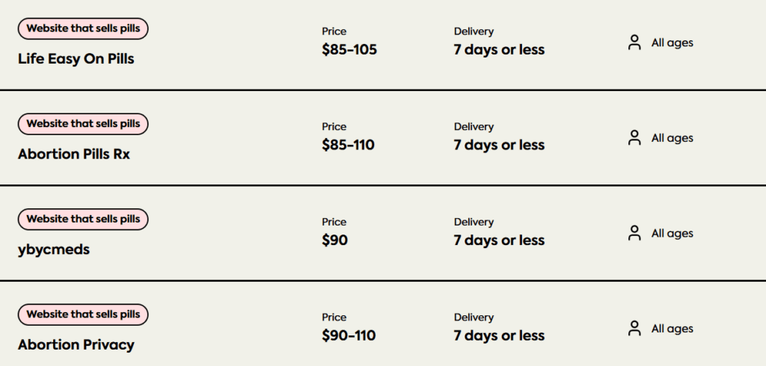
Task: Click the person icon in Life Easy On Pills row
Action: click(x=634, y=43)
